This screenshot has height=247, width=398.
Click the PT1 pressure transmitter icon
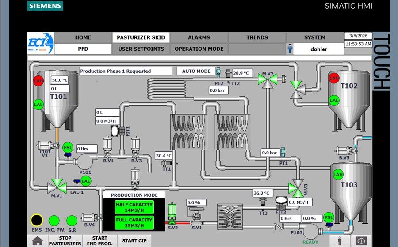pyautogui.click(x=283, y=152)
